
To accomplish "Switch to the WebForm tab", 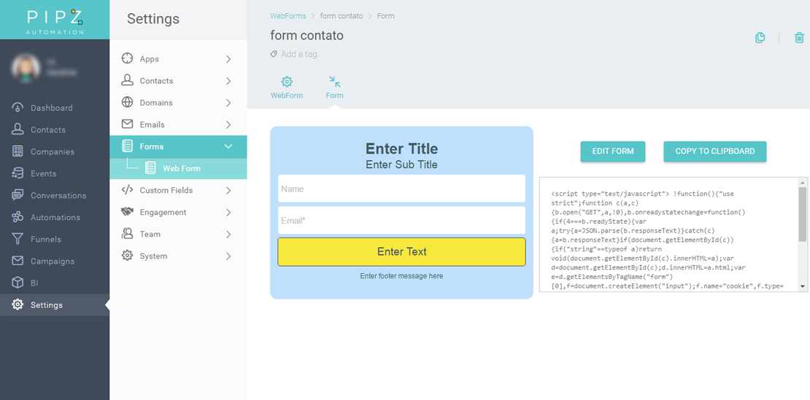I will (287, 87).
